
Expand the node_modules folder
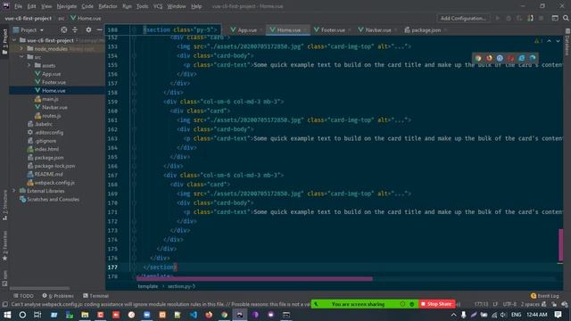pos(21,48)
